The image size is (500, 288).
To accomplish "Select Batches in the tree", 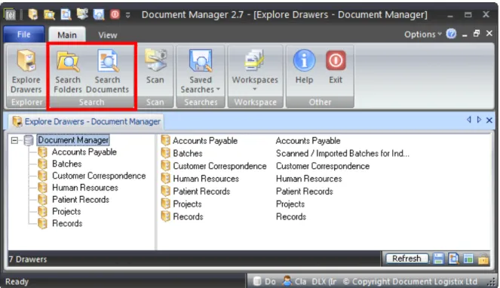I will (x=66, y=164).
